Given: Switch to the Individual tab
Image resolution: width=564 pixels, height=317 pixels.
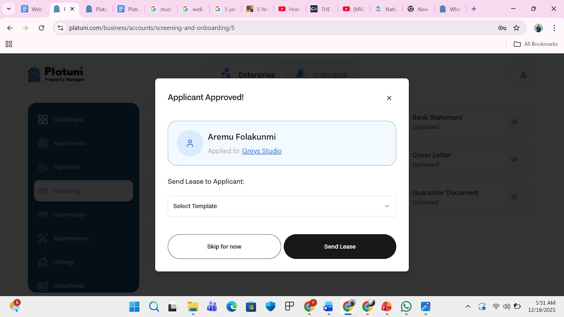Looking at the screenshot, I should pyautogui.click(x=321, y=74).
